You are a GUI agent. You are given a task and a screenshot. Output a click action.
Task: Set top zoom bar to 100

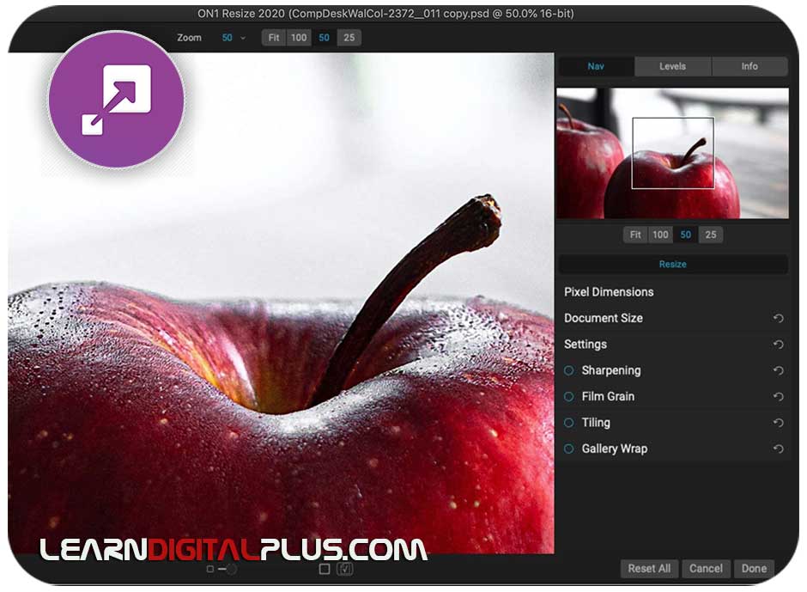[x=299, y=38]
